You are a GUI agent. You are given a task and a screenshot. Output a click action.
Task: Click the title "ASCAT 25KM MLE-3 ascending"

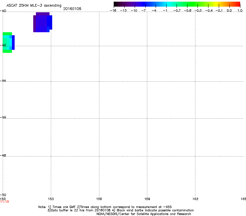pos(34,6)
